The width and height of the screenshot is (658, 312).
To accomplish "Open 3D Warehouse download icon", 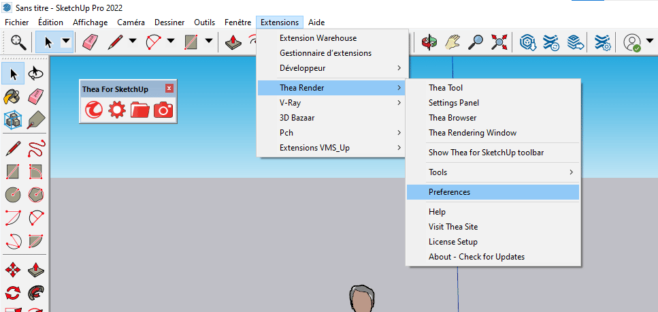I will 527,42.
